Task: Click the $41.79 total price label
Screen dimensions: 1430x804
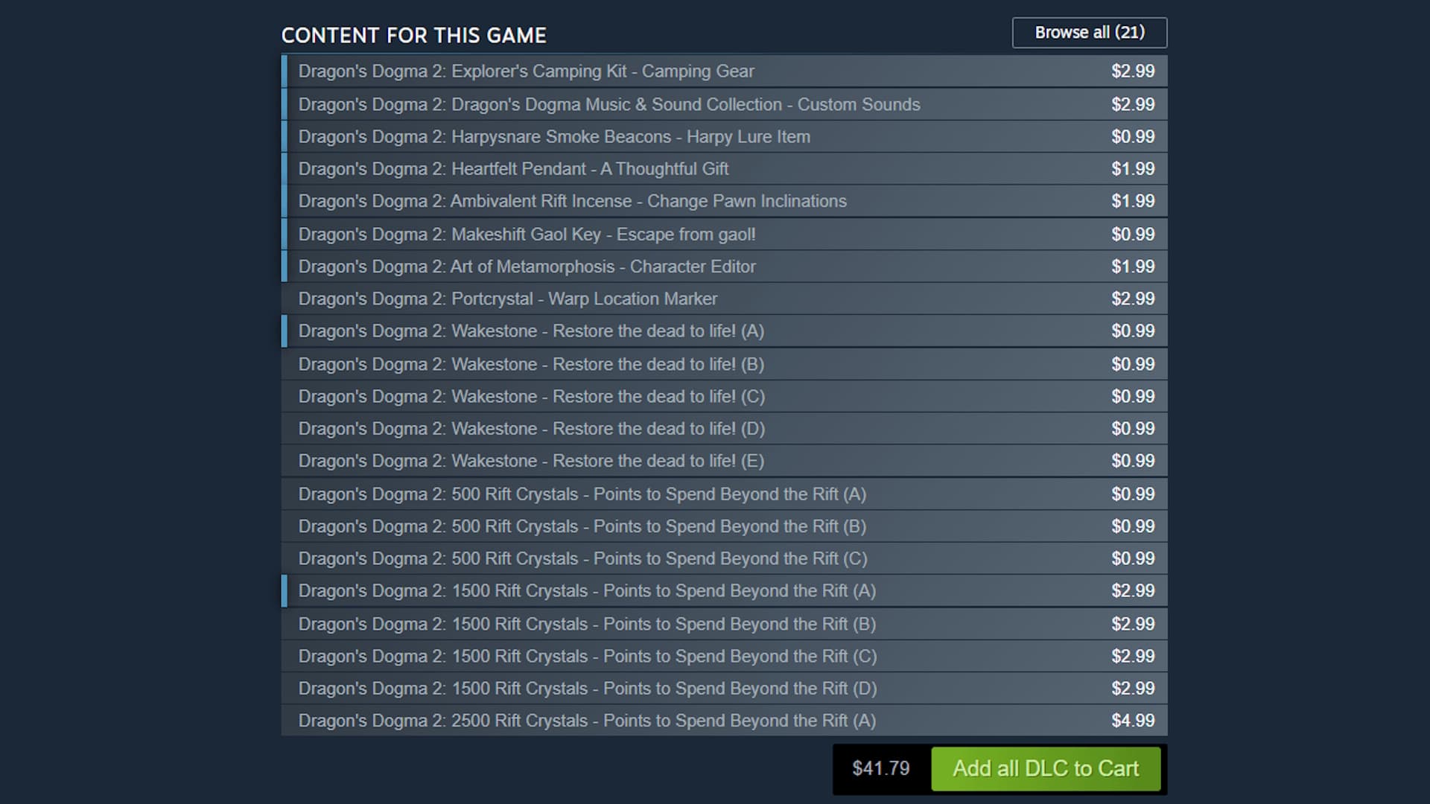Action: (x=880, y=768)
